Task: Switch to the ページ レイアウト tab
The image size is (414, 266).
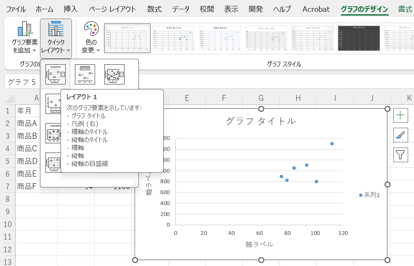Action: [x=112, y=10]
